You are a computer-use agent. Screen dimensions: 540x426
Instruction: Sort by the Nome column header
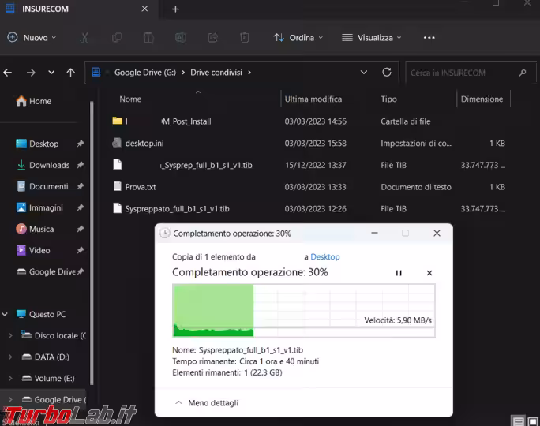tap(130, 99)
